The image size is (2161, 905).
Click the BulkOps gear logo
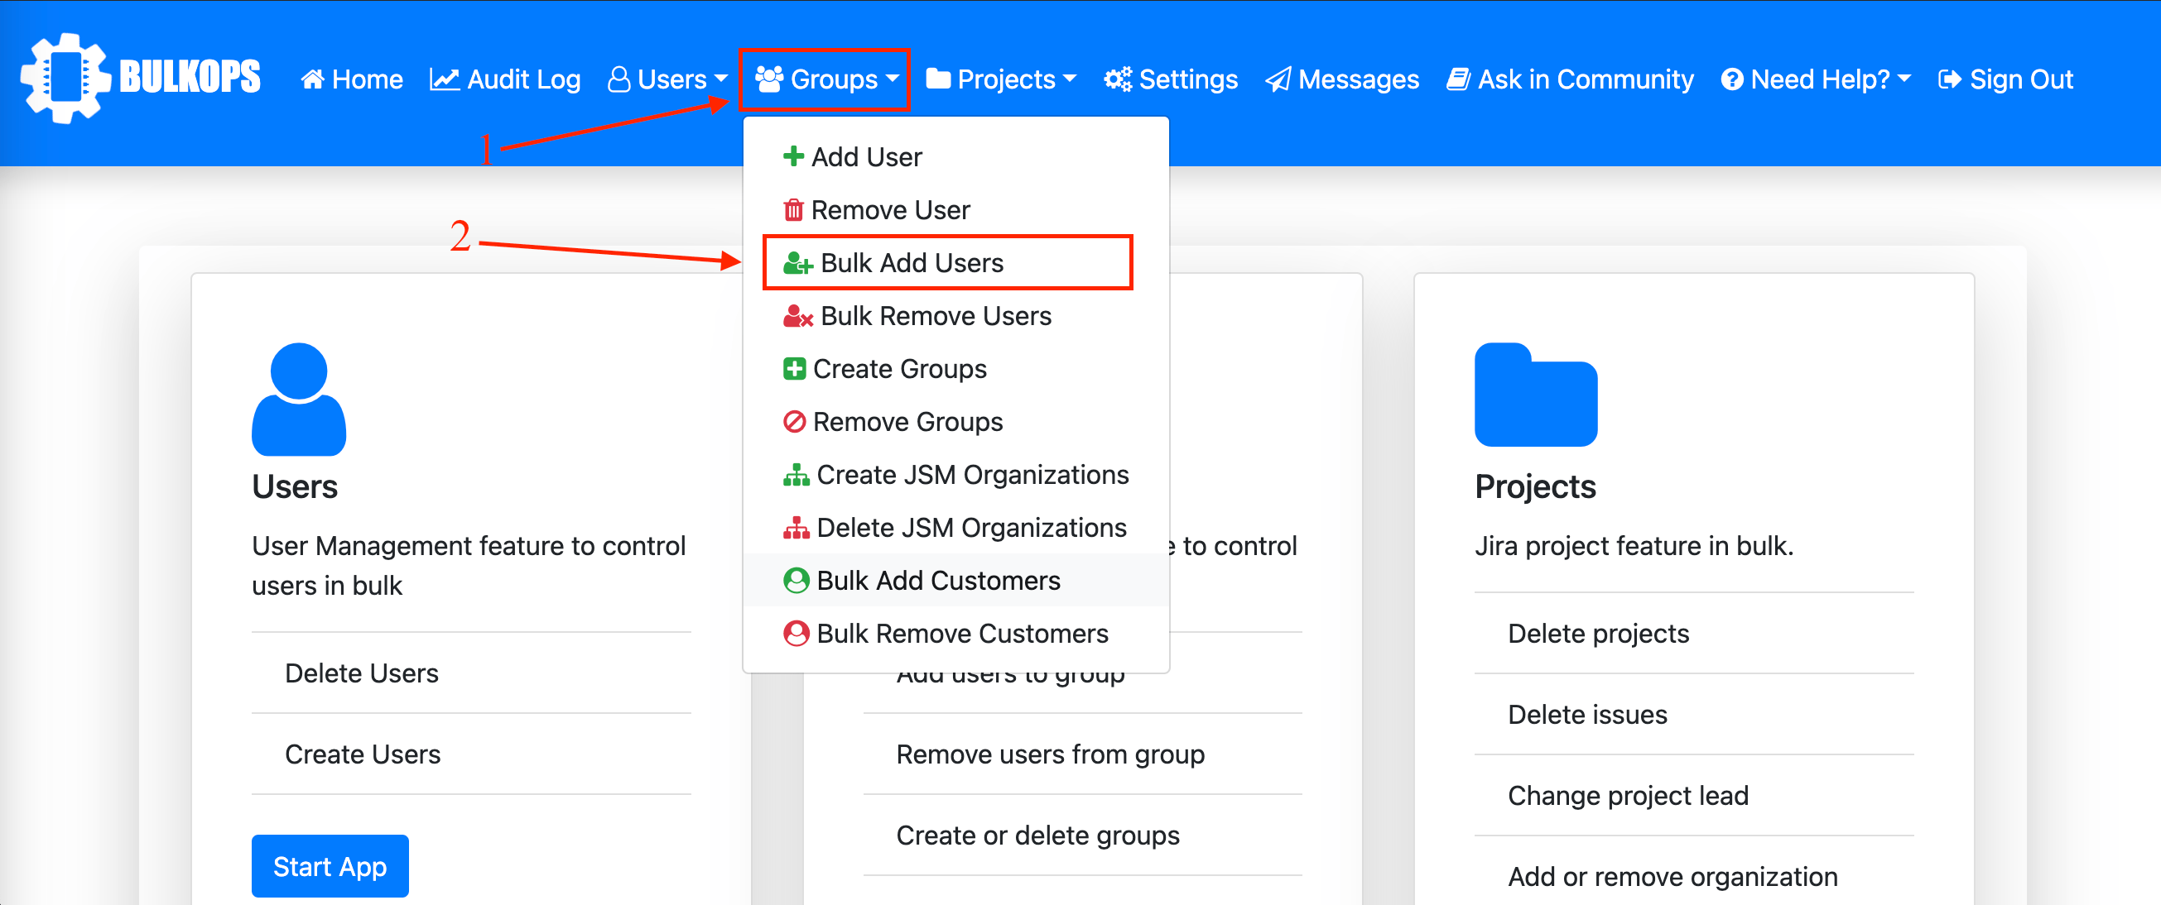tap(67, 78)
